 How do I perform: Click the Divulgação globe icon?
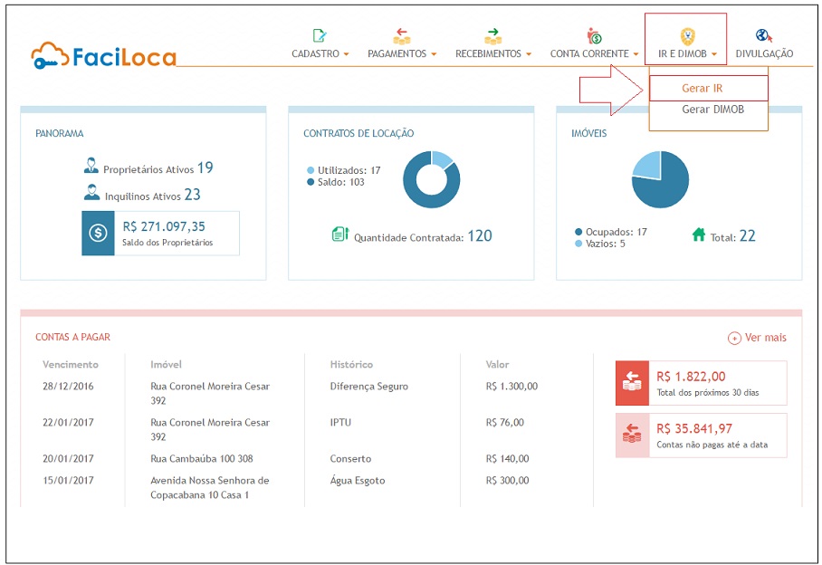(x=764, y=35)
